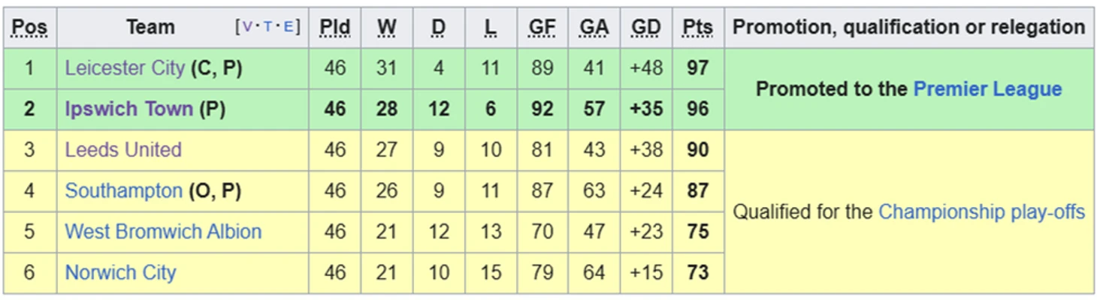Click the T (talk) template link
The width and height of the screenshot is (1097, 300).
269,28
